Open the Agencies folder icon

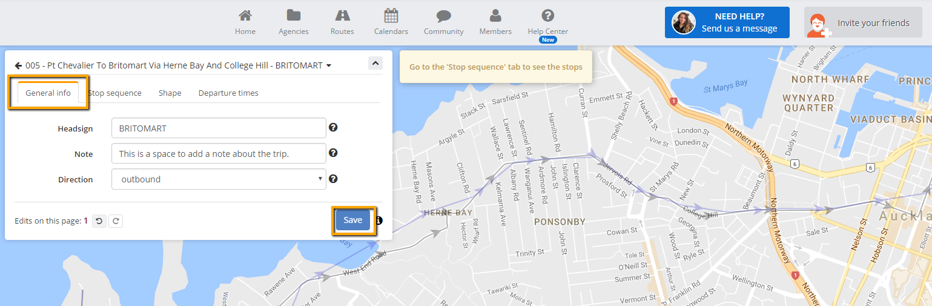coord(294,15)
